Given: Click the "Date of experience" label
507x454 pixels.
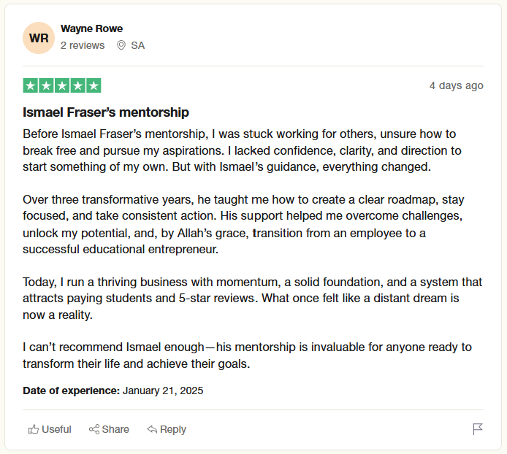Looking at the screenshot, I should (71, 390).
